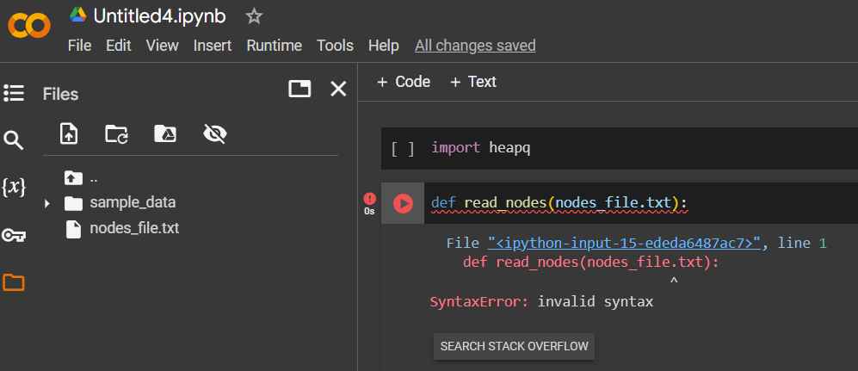This screenshot has width=858, height=371.
Task: Select the Files folder sidebar icon
Action: point(14,282)
